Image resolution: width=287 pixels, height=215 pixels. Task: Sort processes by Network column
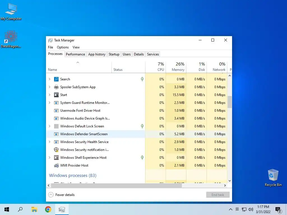(217, 67)
